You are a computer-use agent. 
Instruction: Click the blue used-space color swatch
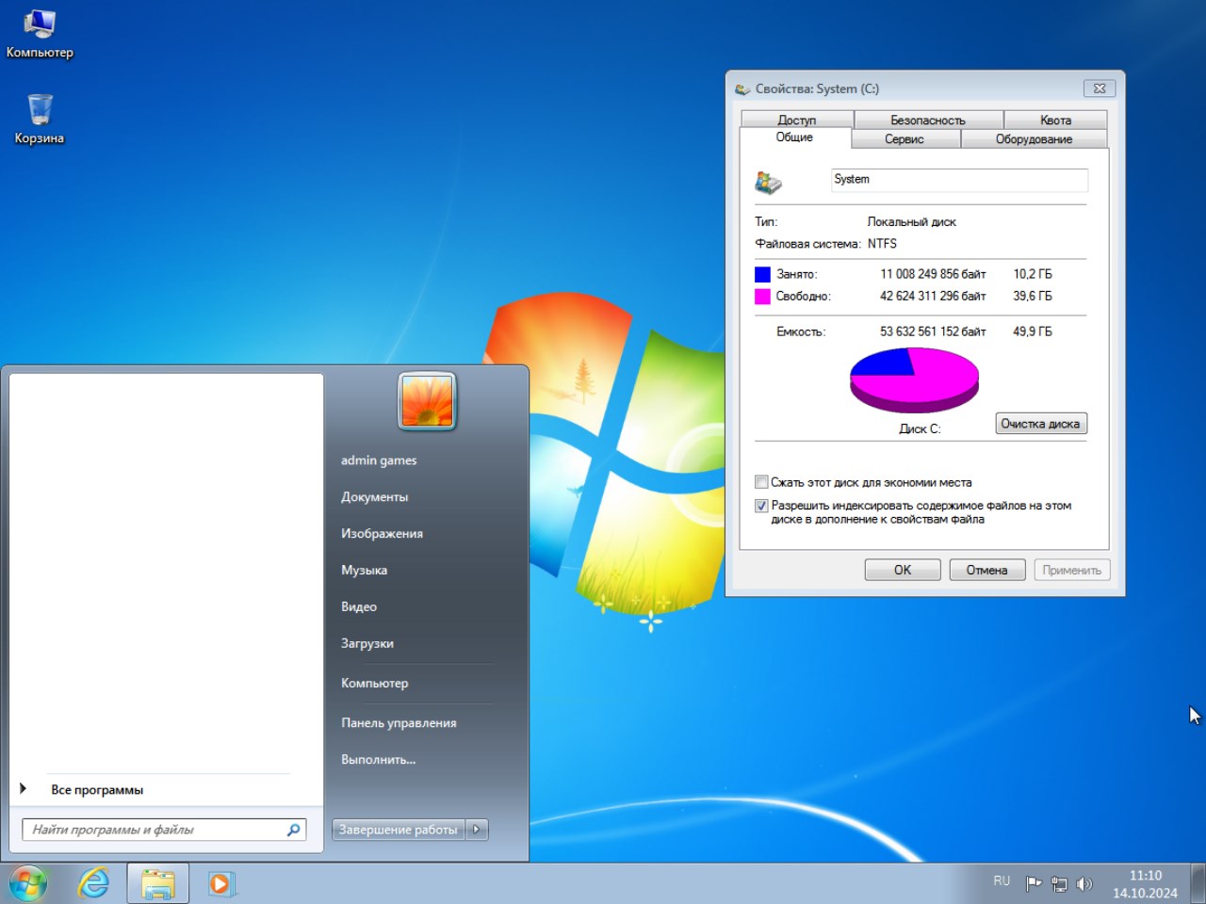tap(762, 274)
